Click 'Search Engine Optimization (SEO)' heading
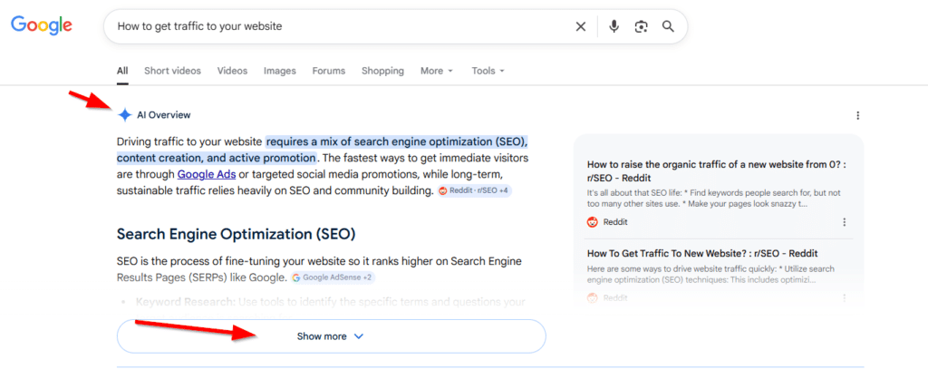This screenshot has height=379, width=928. click(x=237, y=235)
